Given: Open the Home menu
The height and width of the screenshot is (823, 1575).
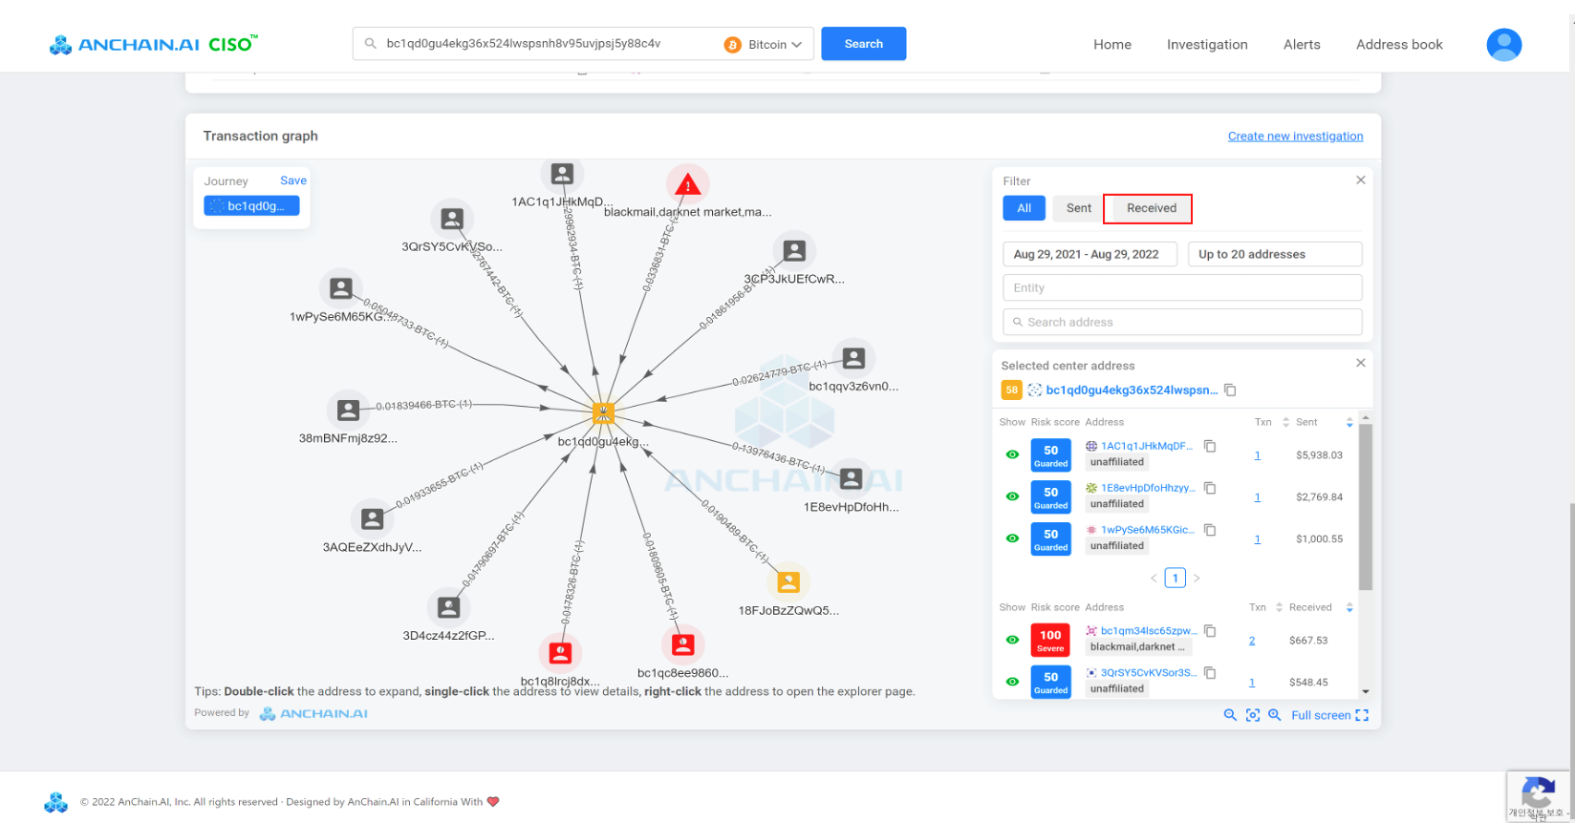Looking at the screenshot, I should 1112,44.
